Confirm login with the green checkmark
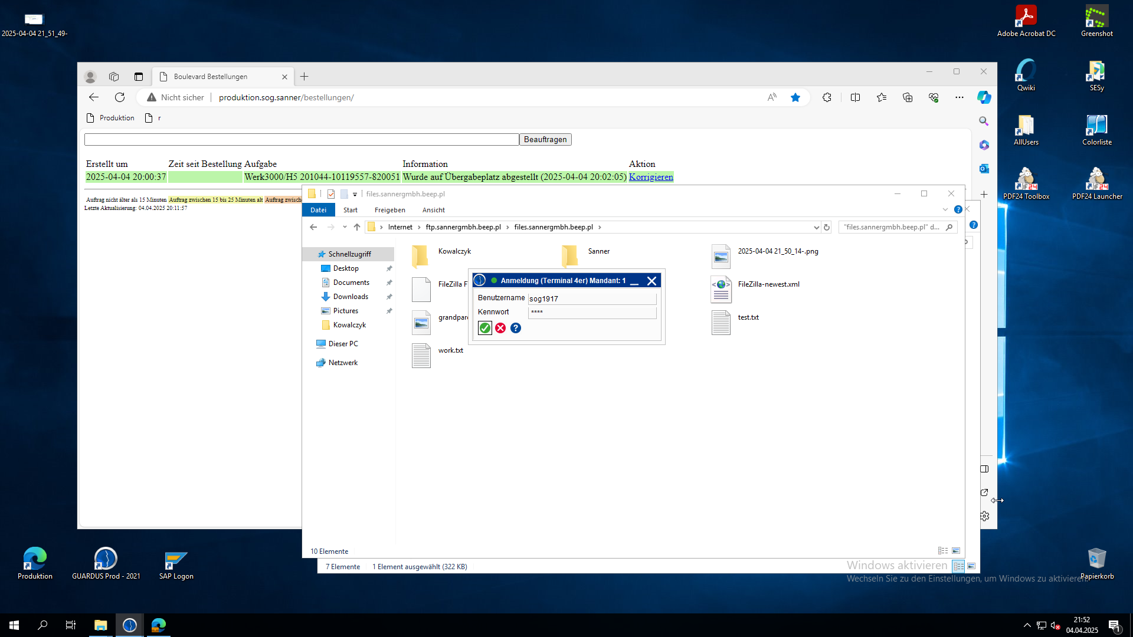 pos(484,328)
